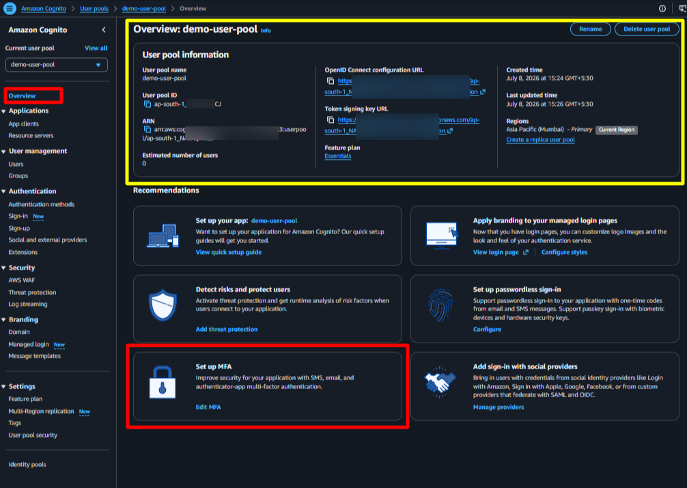
Task: Click the Rename button
Action: pyautogui.click(x=590, y=29)
